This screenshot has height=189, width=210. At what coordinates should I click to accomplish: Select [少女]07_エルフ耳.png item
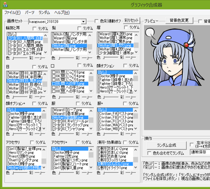coord(25,52)
